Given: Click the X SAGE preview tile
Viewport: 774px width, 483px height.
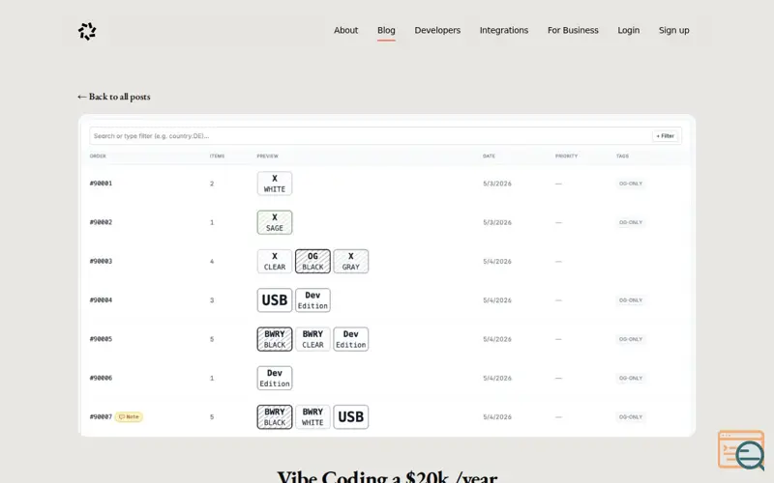Looking at the screenshot, I should [x=275, y=222].
